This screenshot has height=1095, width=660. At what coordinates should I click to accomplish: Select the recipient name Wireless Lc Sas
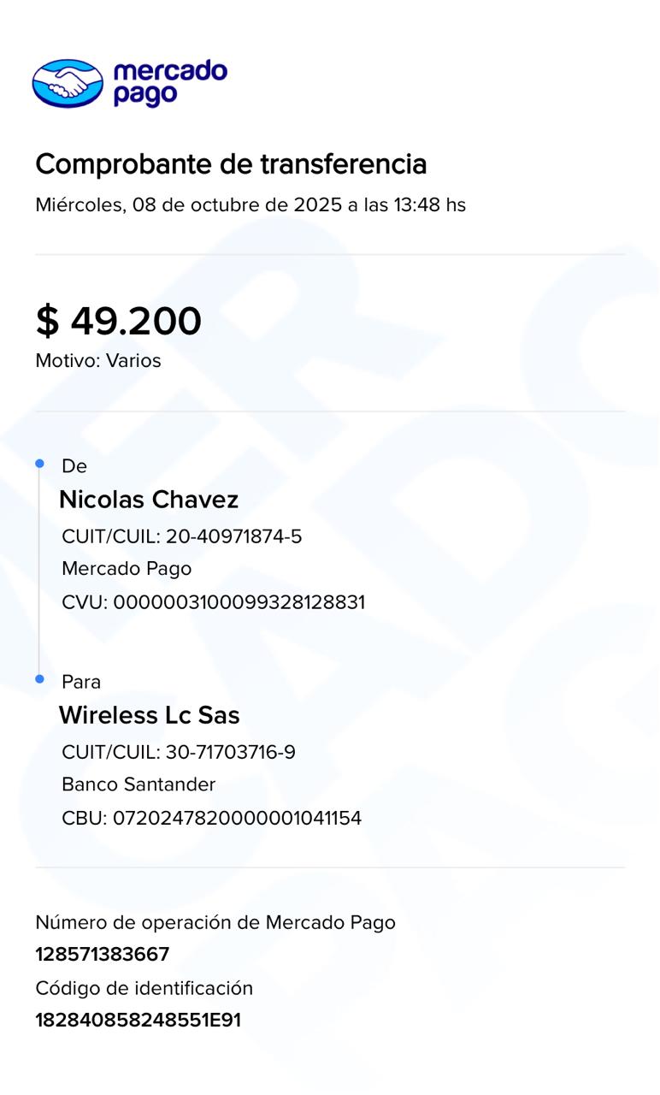149,715
